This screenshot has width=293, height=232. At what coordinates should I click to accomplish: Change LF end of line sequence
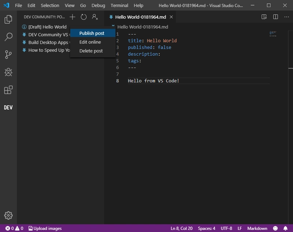[240, 228]
